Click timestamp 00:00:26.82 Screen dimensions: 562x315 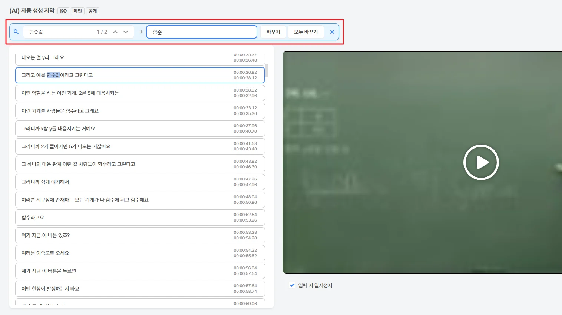click(245, 72)
